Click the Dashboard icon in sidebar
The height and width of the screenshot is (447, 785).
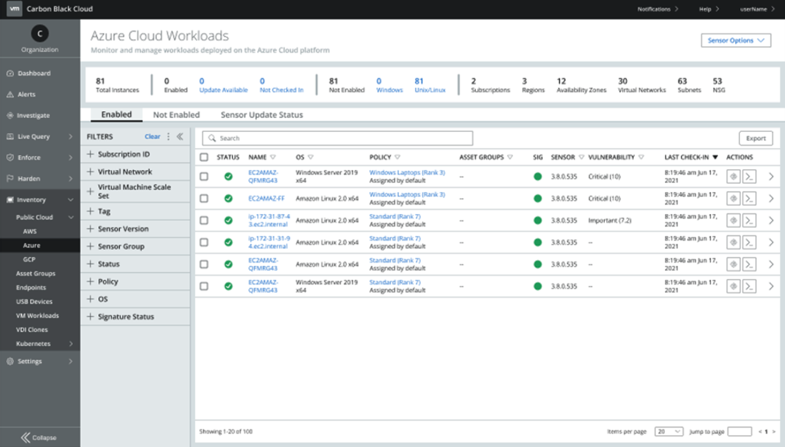point(10,73)
